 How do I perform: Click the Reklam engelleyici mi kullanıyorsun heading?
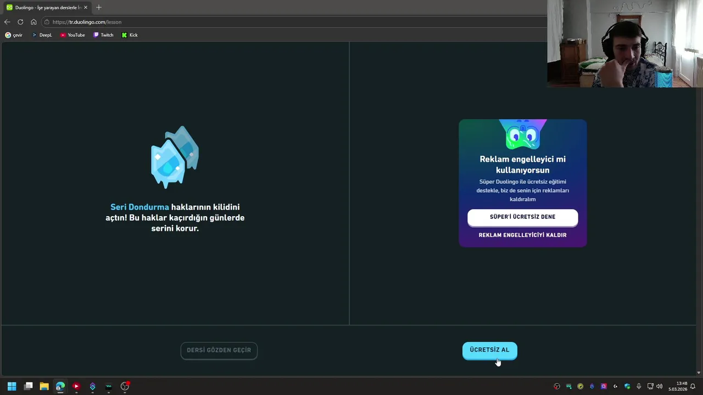click(522, 165)
